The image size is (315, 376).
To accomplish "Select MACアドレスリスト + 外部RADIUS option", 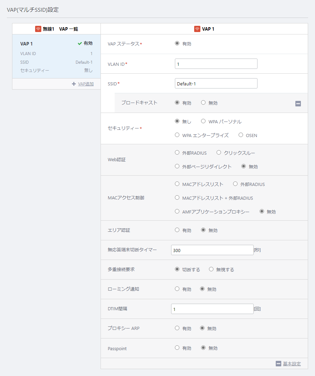I will coord(177,198).
